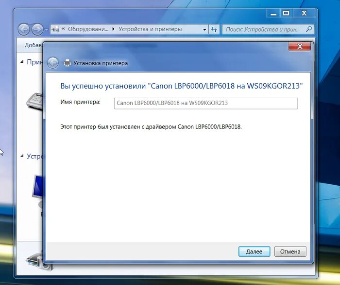Collapse the Принтеры group triangle
The image size is (340, 285).
pyautogui.click(x=22, y=62)
